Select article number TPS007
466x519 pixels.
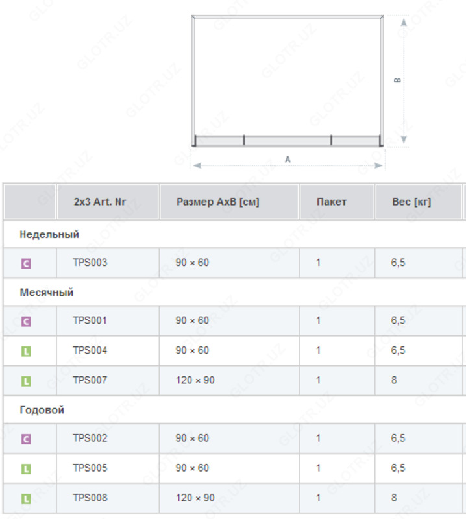point(90,380)
